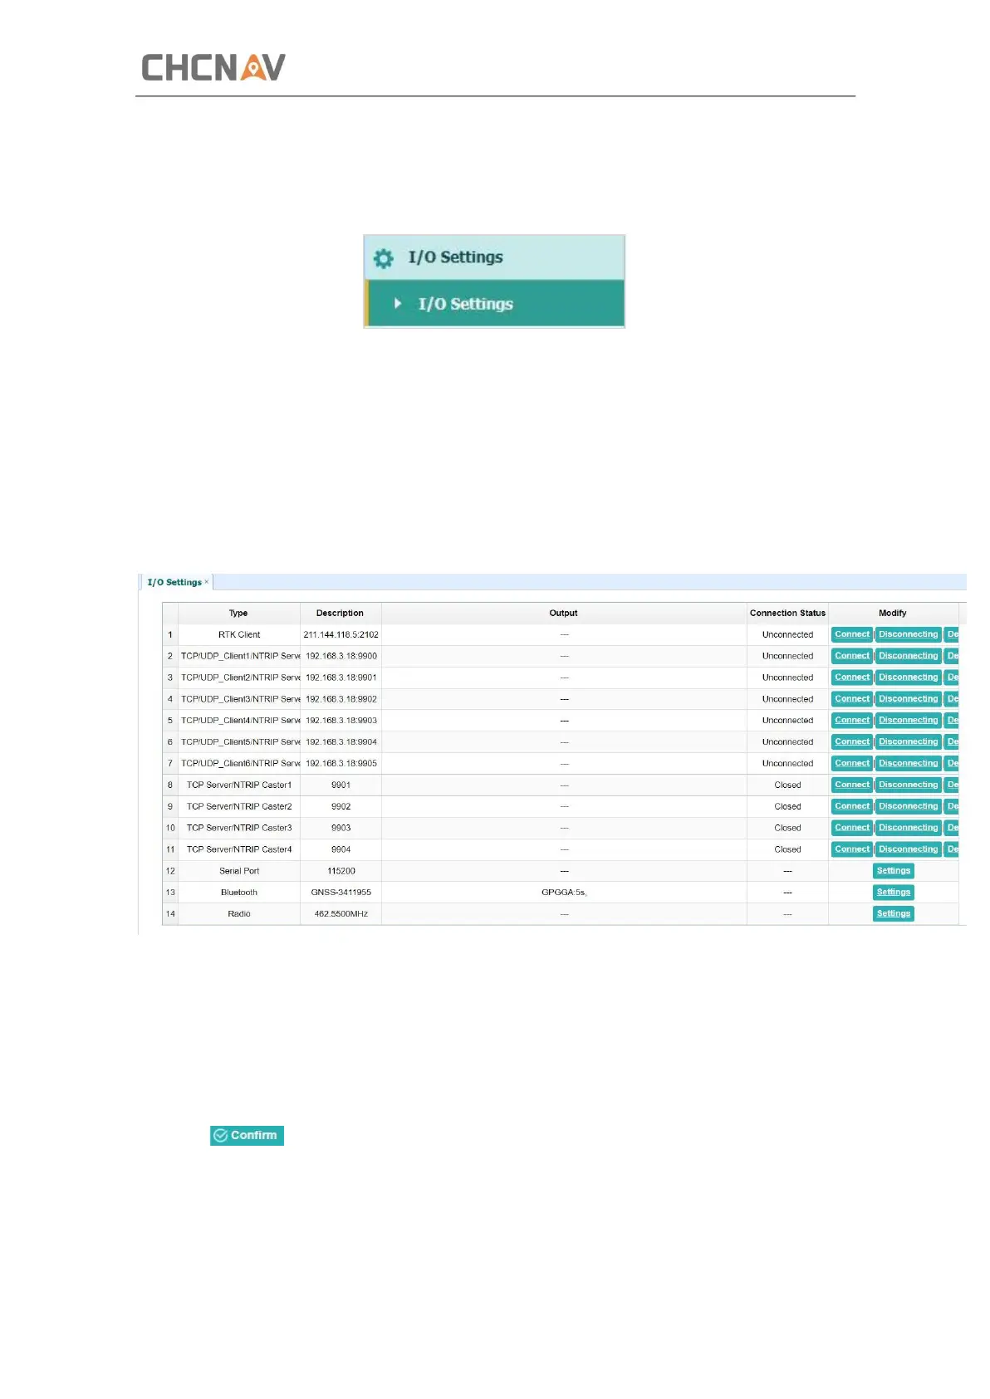Connect TCP/UDP_Client6 row
This screenshot has height=1399, width=990.
point(852,764)
